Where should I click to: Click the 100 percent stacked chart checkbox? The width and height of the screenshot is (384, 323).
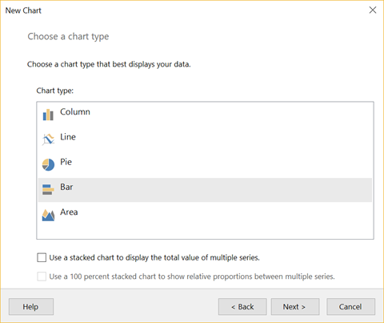click(42, 277)
